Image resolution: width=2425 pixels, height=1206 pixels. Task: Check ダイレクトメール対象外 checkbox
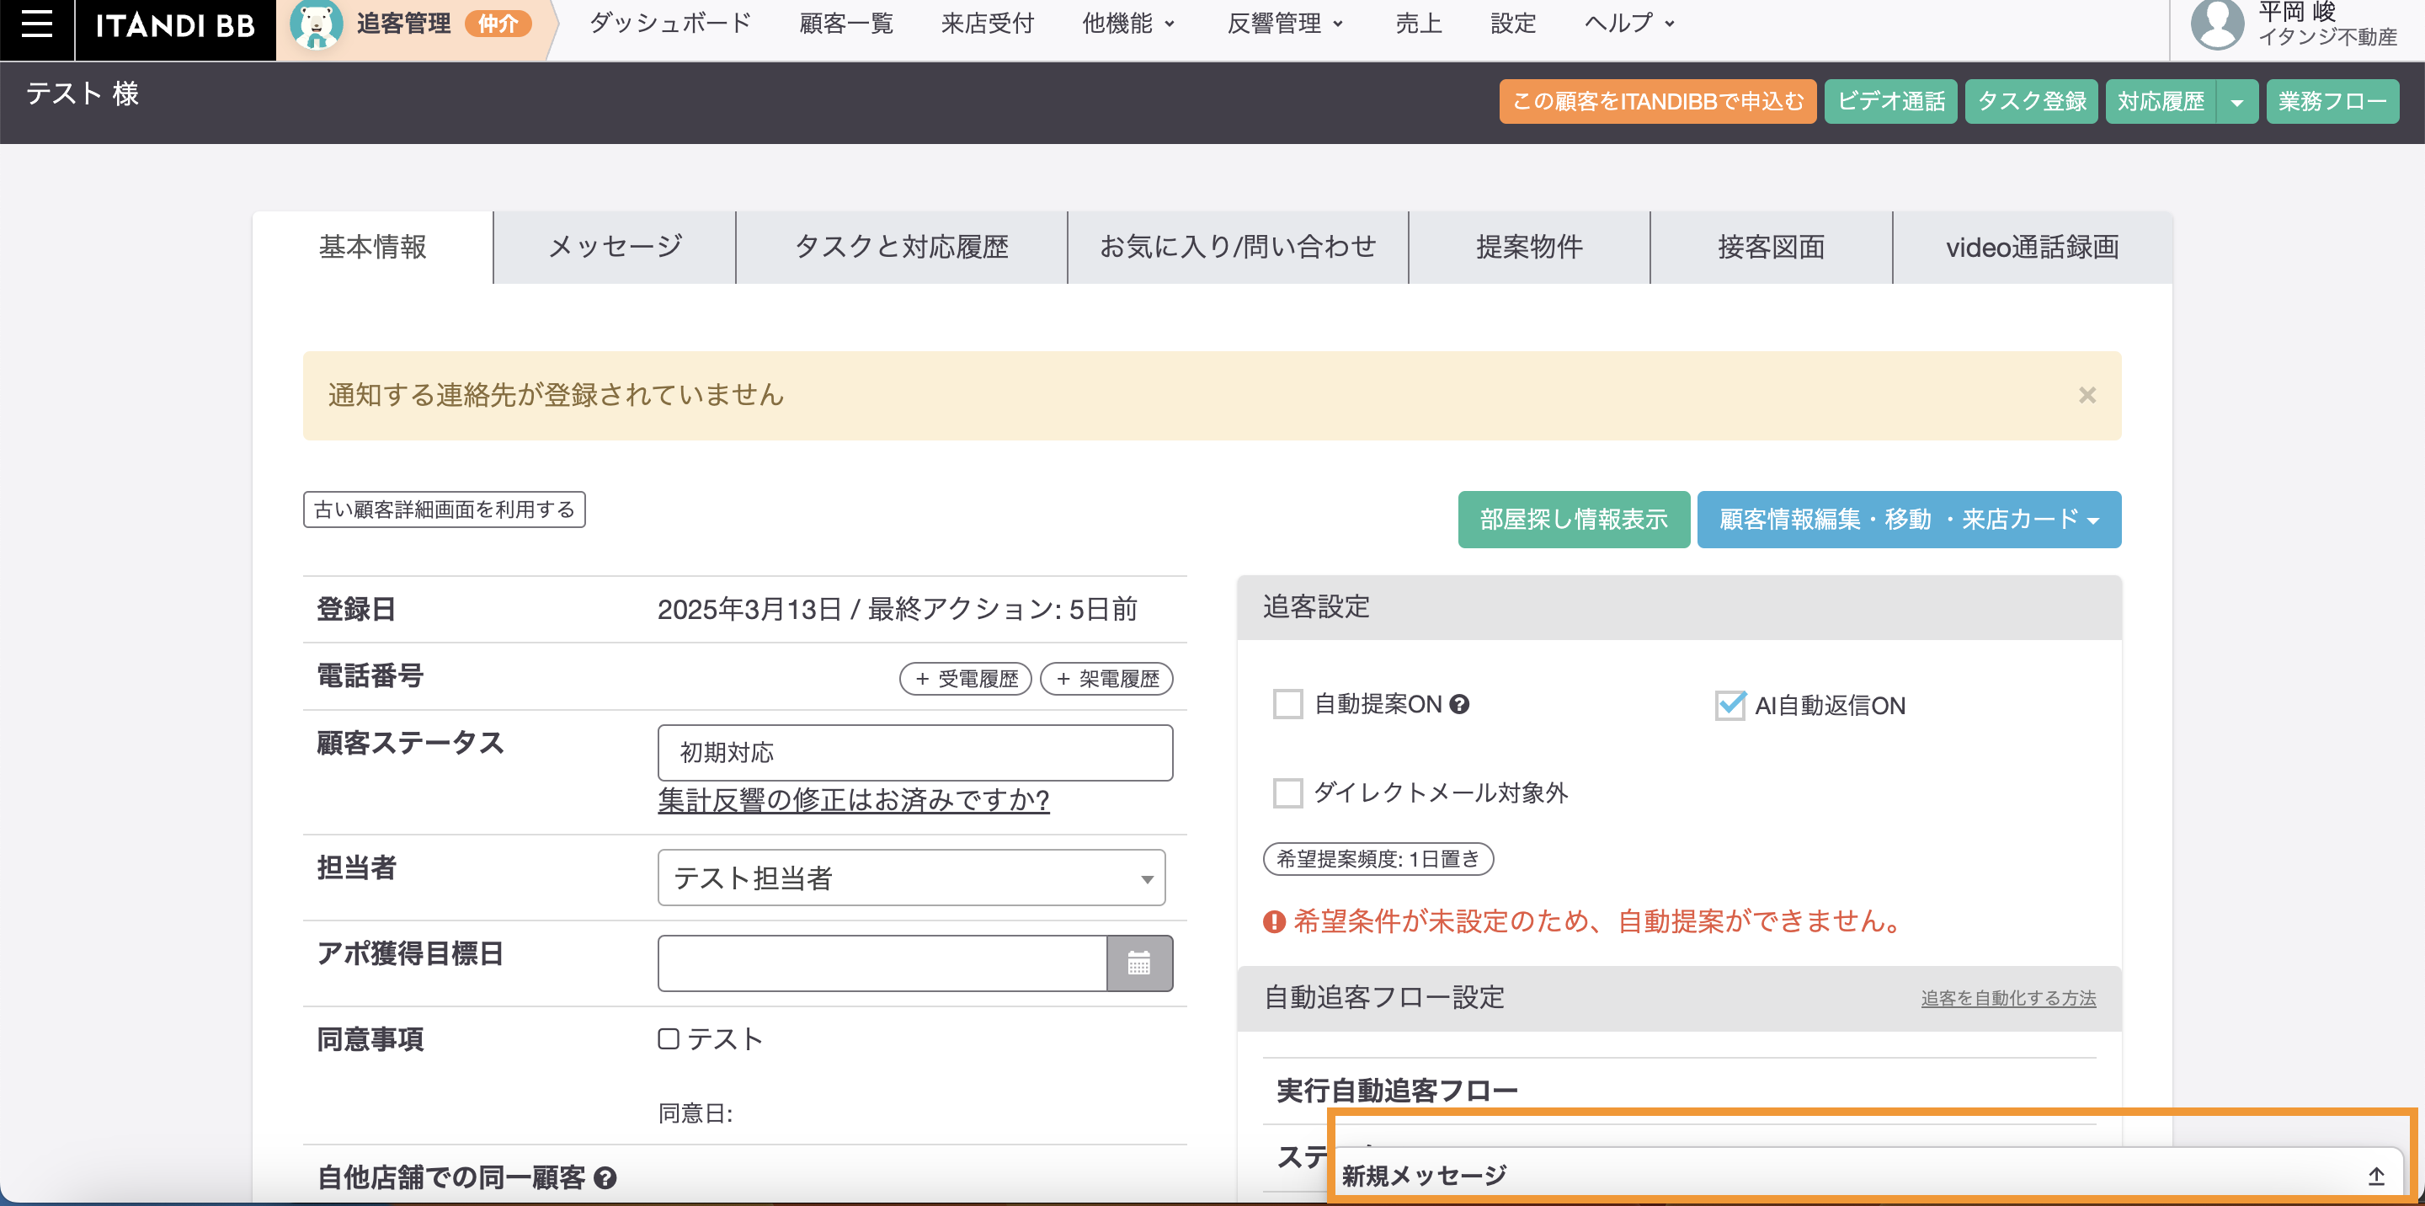pos(1287,792)
